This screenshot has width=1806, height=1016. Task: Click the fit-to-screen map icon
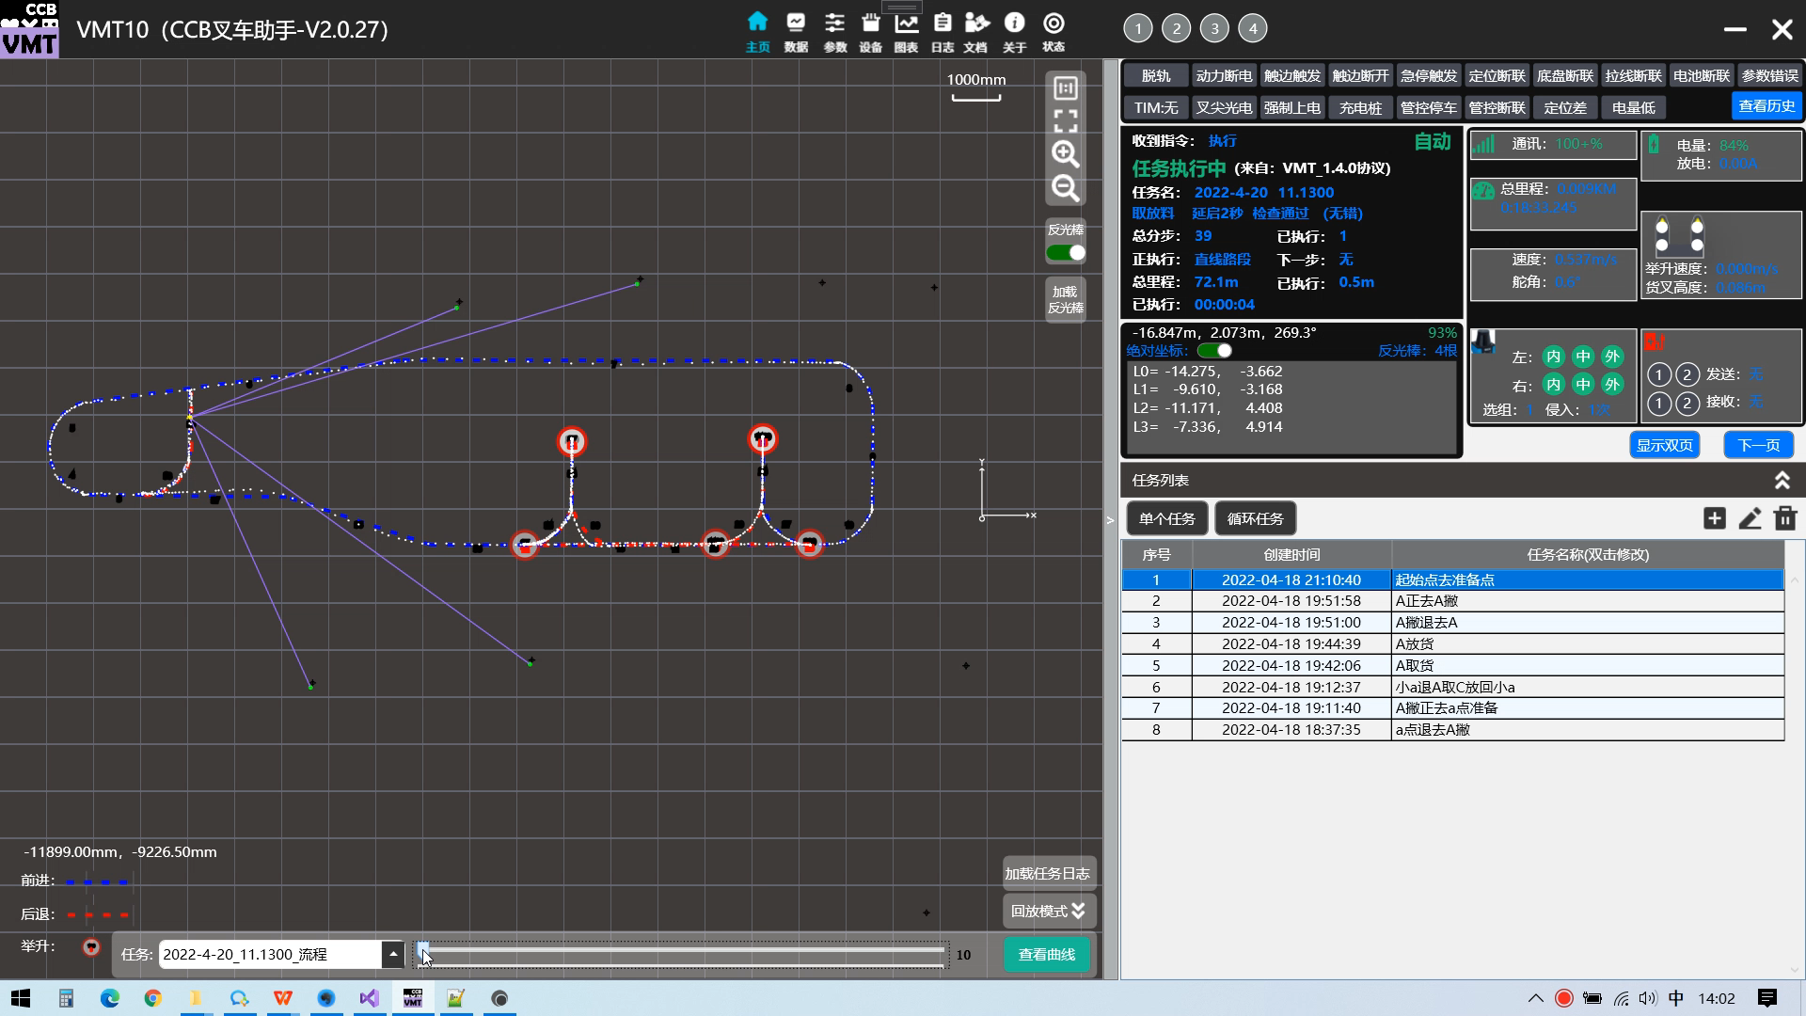(x=1065, y=120)
